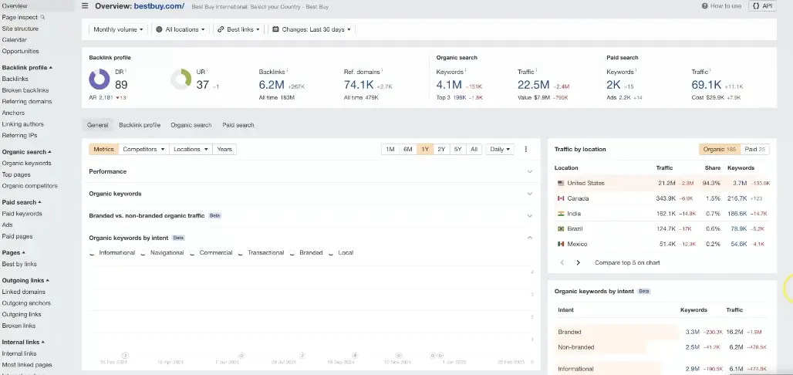Open the All locations dropdown

coord(181,29)
